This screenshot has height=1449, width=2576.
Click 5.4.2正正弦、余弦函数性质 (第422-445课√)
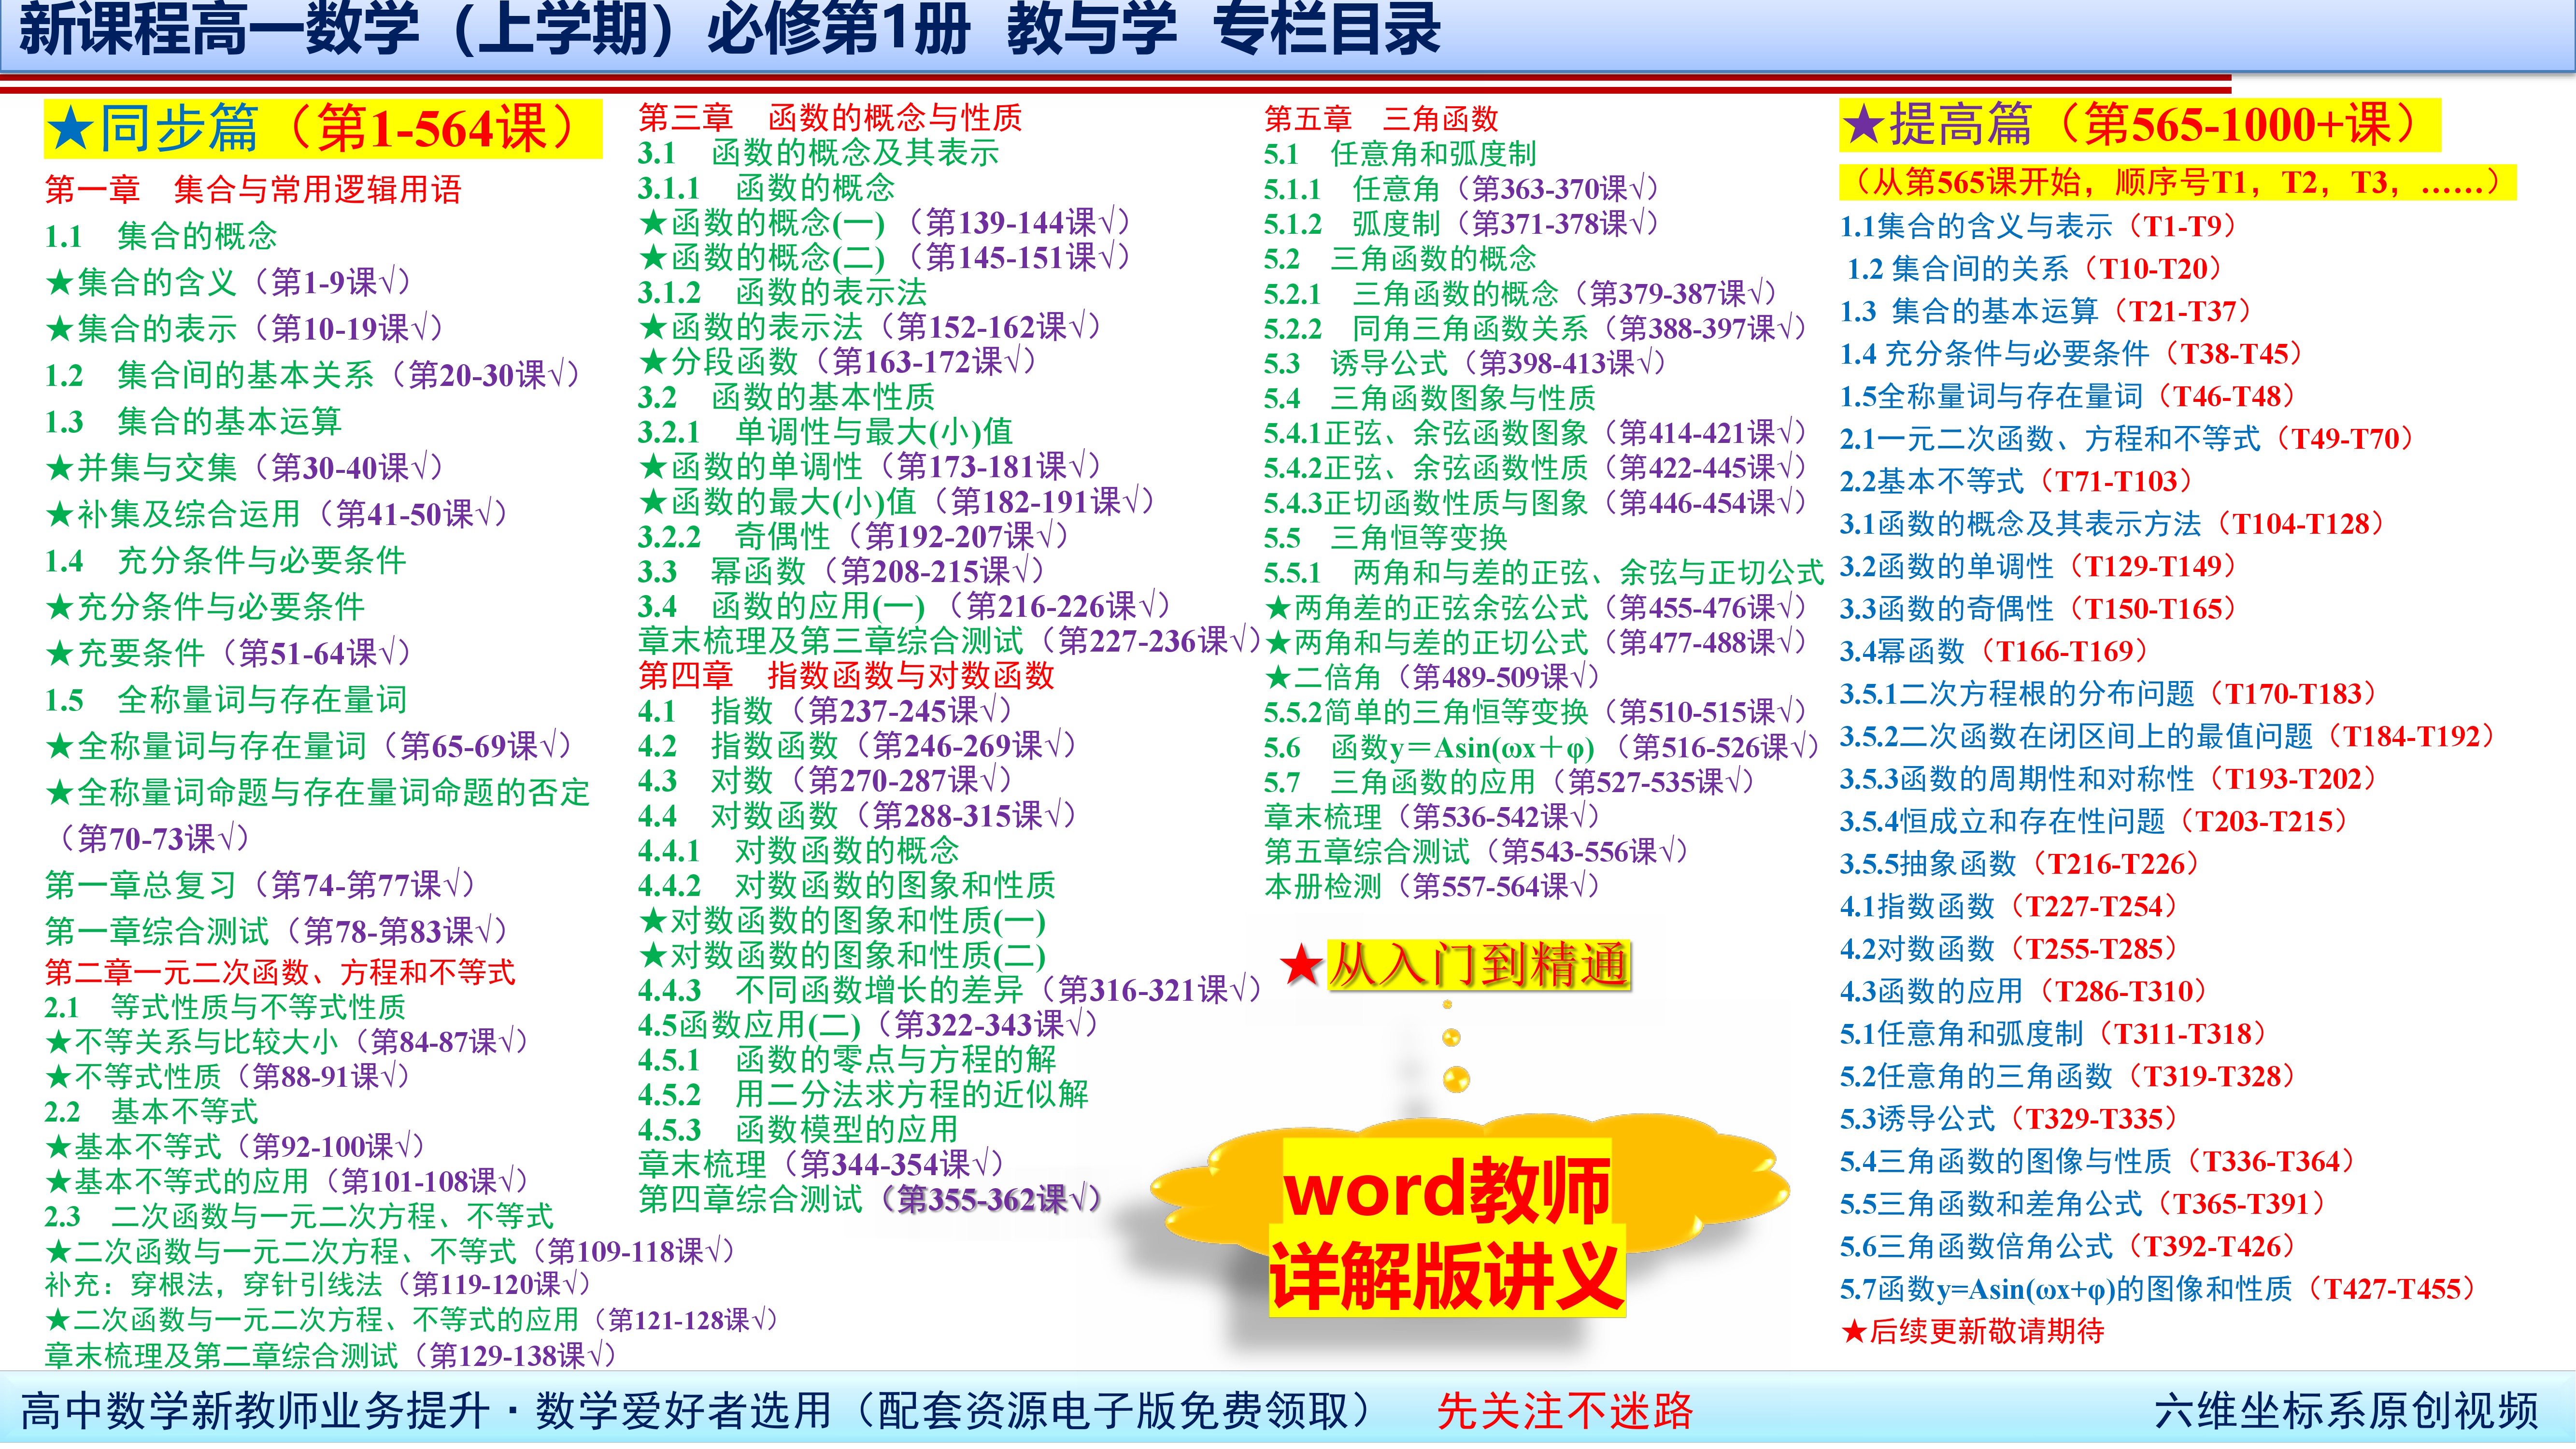click(x=1536, y=468)
